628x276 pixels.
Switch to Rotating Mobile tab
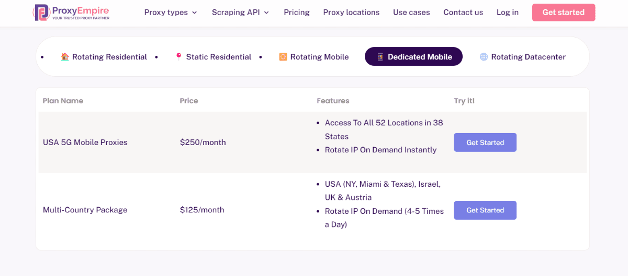(313, 57)
